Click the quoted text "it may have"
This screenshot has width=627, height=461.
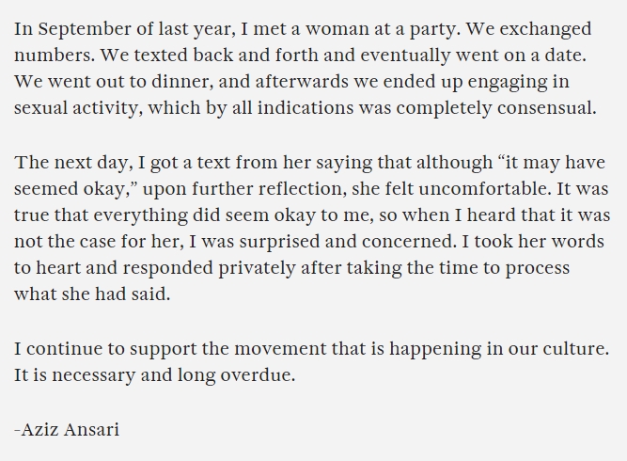555,163
